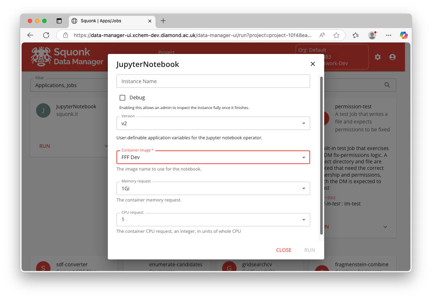Viewport: 432px width, 299px height.
Task: Open browser Settings and more menu
Action: click(x=389, y=35)
